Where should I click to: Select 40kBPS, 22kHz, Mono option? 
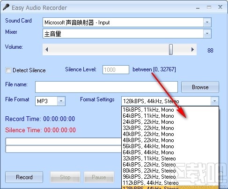(170, 134)
